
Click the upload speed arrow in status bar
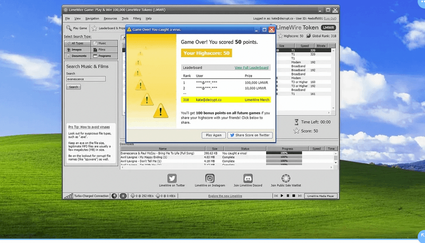coord(158,196)
